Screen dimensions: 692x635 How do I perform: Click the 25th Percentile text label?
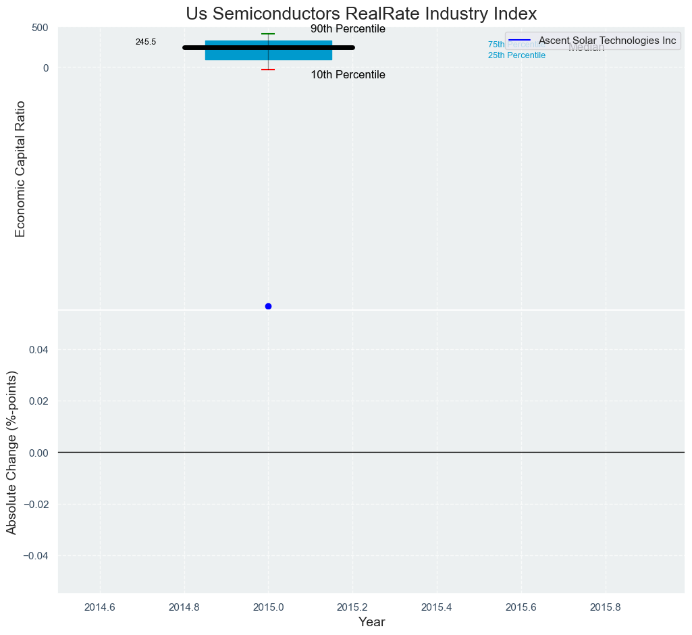[x=516, y=55]
